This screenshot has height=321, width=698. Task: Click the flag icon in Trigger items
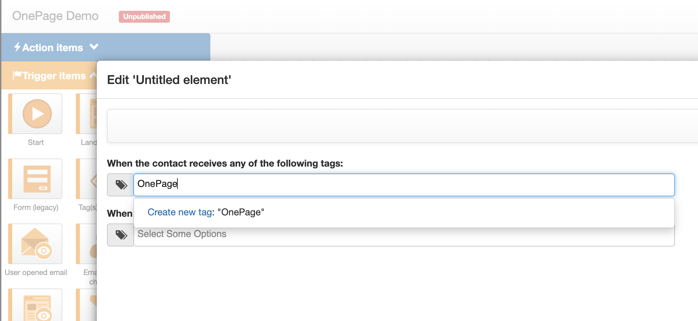(x=17, y=75)
